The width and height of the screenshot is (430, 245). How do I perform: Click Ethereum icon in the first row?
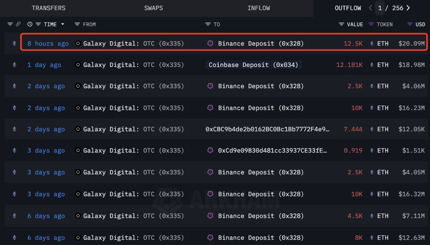pos(15,44)
